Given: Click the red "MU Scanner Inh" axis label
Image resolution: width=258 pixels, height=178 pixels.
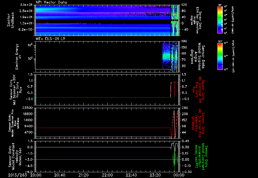Looking at the screenshot, I should point(199,90).
